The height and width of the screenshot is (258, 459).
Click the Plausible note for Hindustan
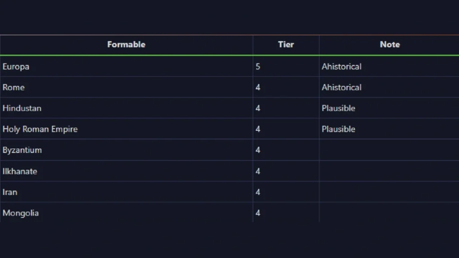point(338,108)
